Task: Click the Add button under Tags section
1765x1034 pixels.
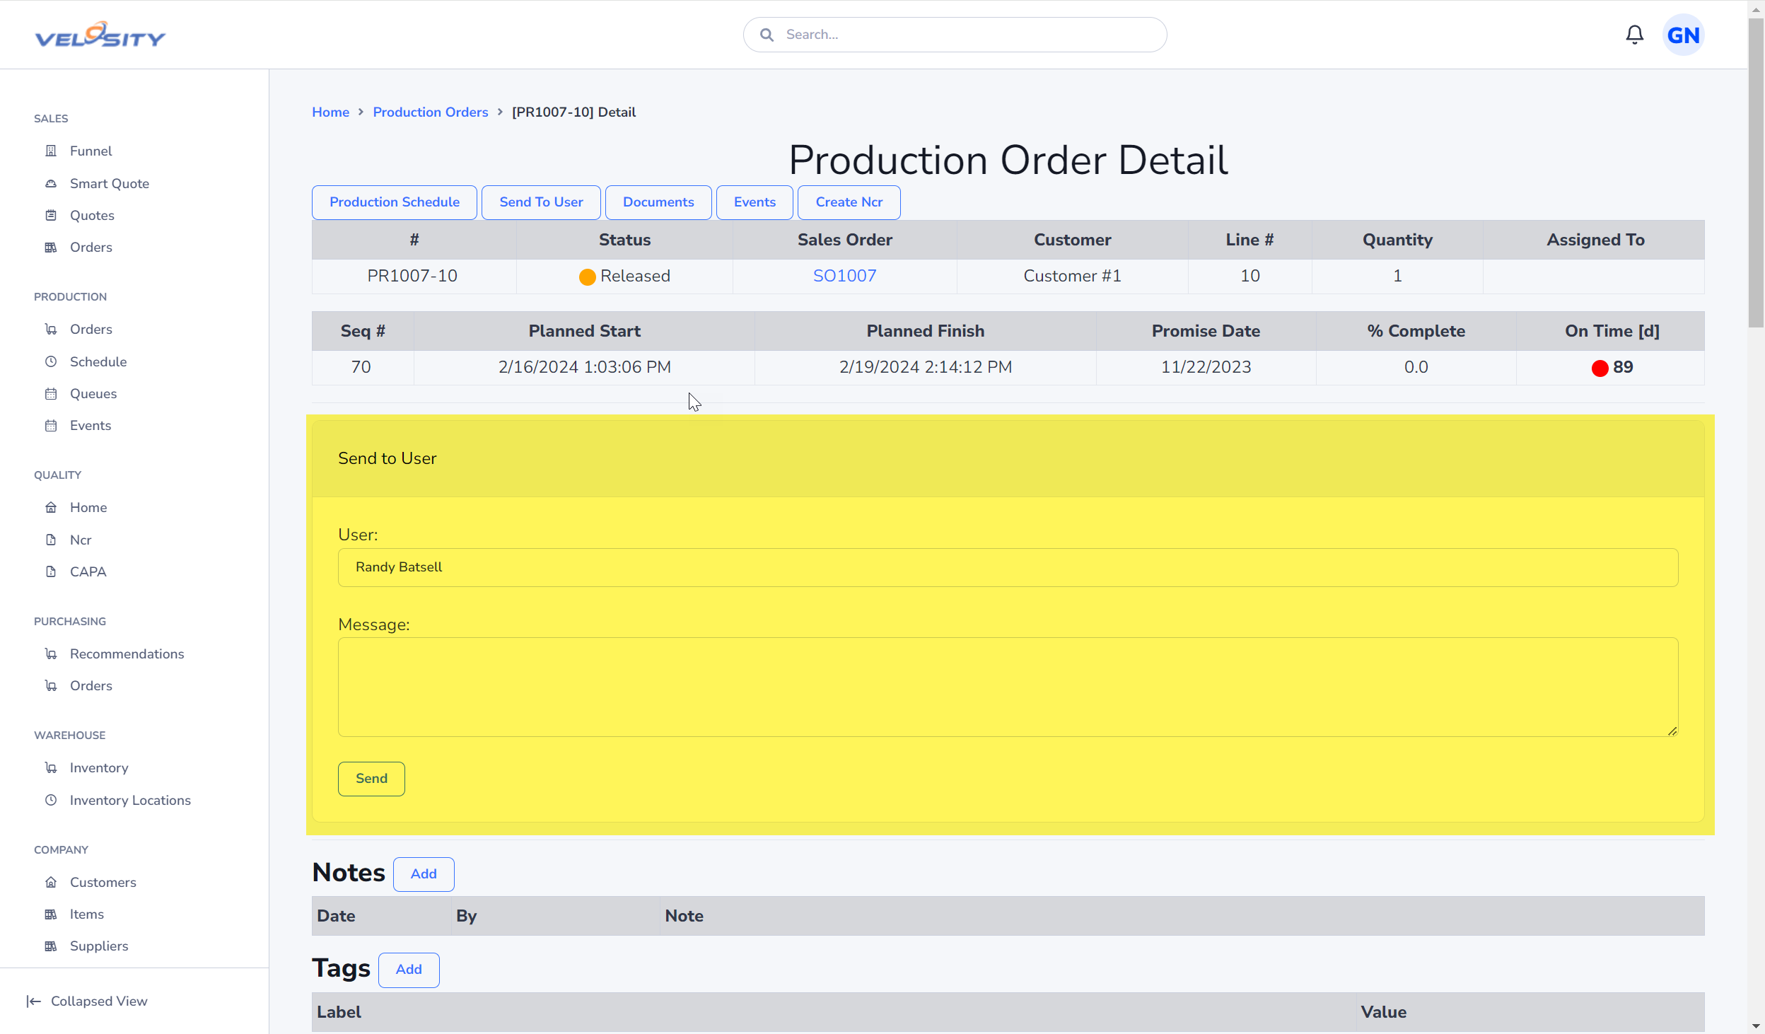Action: 409,969
